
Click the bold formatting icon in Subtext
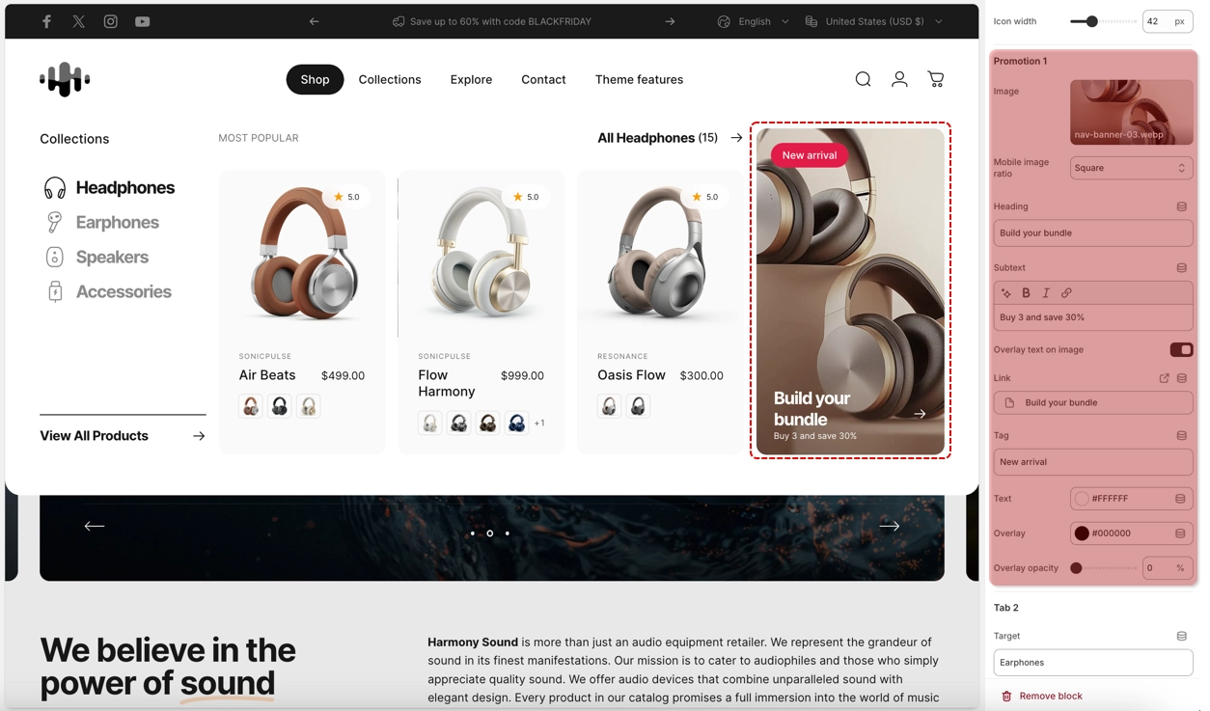coord(1026,293)
